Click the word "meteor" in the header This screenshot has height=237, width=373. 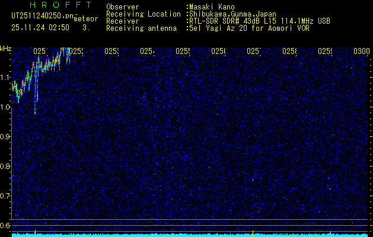coord(86,19)
